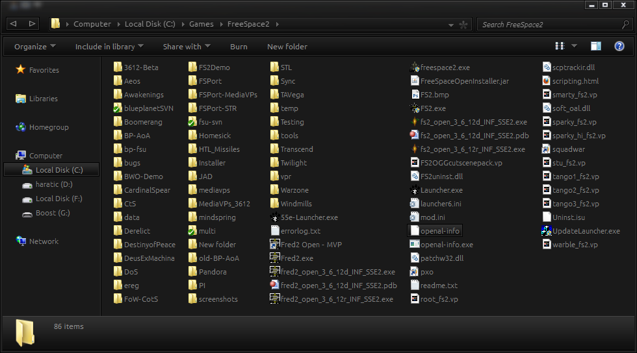637x353 pixels.
Task: Open Favorites in navigation pane
Action: [38, 70]
